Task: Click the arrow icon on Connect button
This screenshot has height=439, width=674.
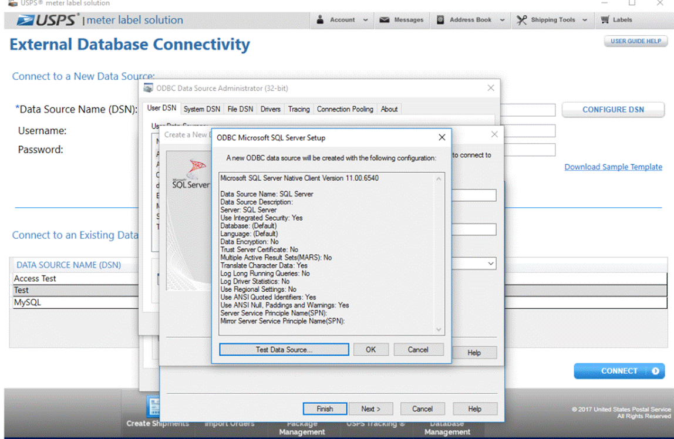Action: tap(655, 371)
